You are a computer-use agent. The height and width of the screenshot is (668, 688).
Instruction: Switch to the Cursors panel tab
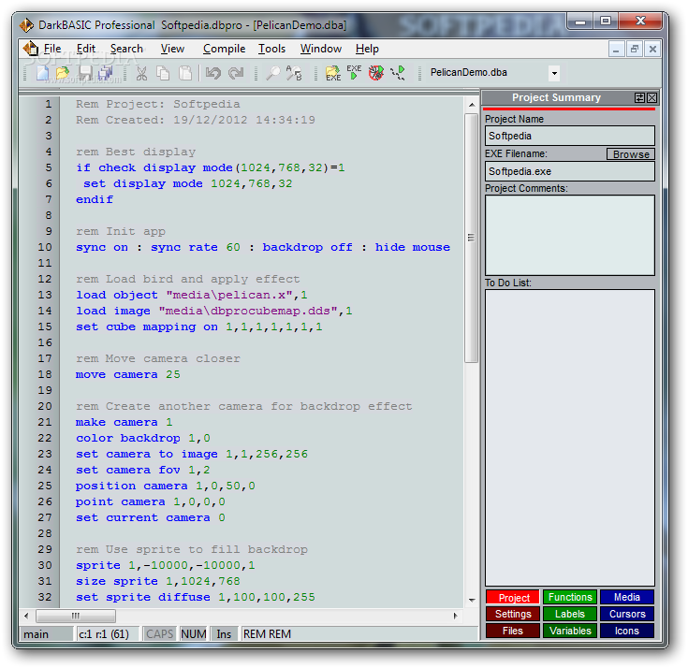627,614
